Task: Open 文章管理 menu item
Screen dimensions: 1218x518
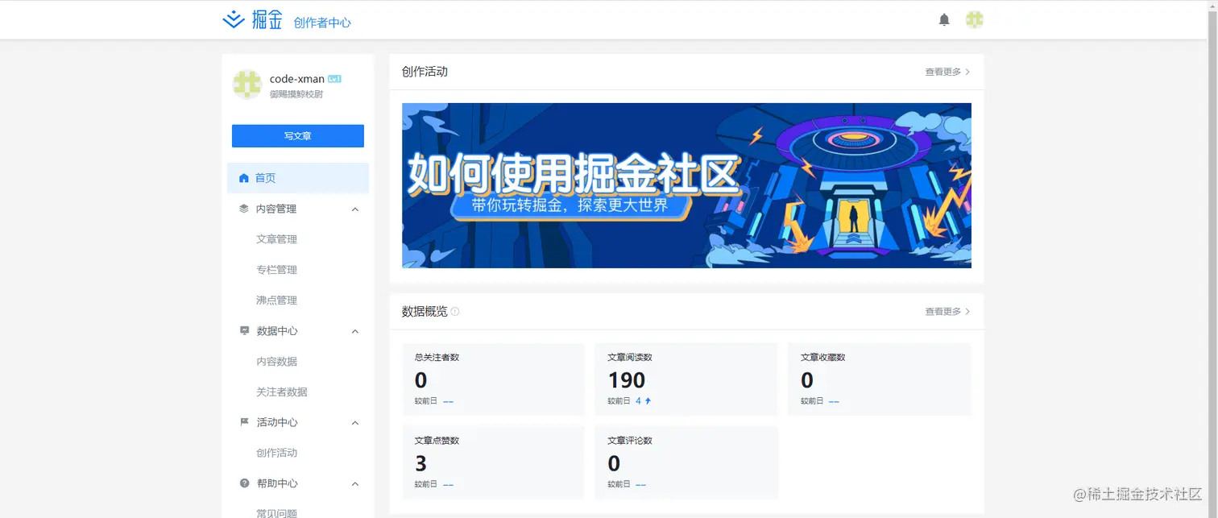Action: pyautogui.click(x=277, y=239)
